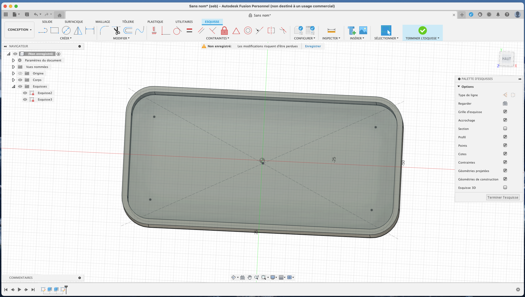Open the timeline settings gear
This screenshot has width=525, height=297.
coord(518,290)
